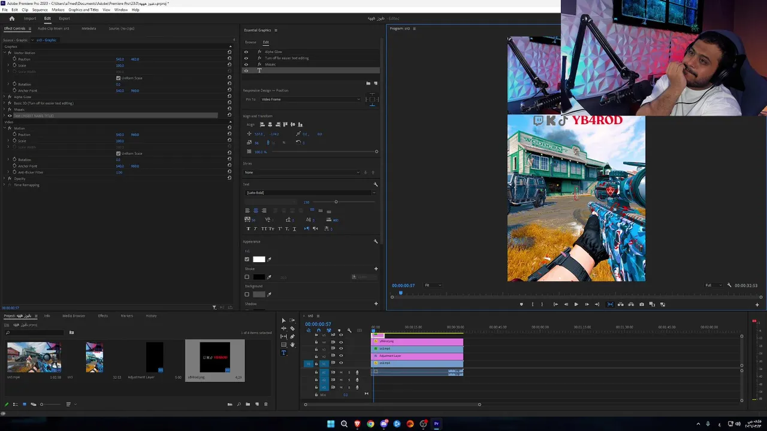The image size is (767, 431).
Task: Toggle Uniform Scale under video Motion
Action: 118,153
